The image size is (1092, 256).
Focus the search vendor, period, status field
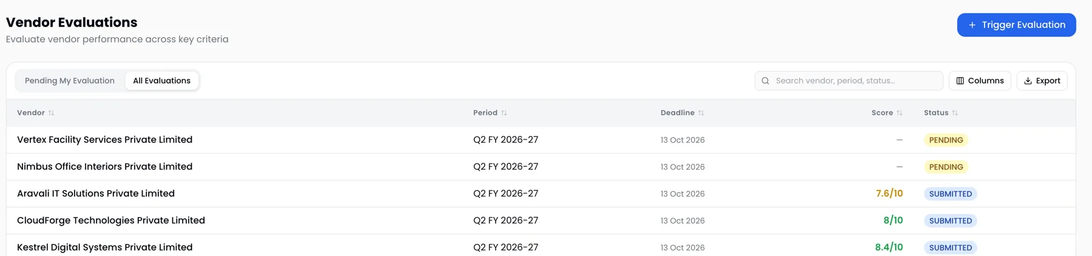849,81
